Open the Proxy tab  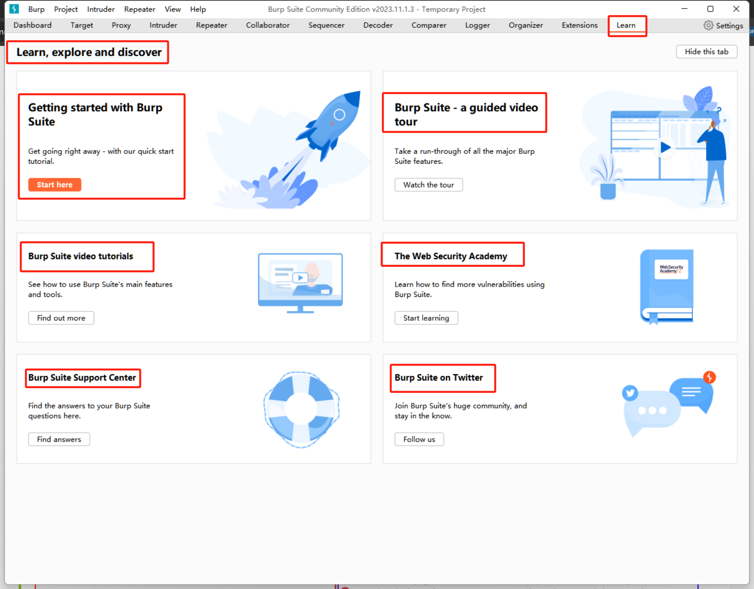(121, 25)
